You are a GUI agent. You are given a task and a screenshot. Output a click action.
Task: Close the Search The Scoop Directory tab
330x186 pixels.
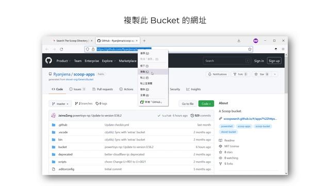[x=92, y=41]
